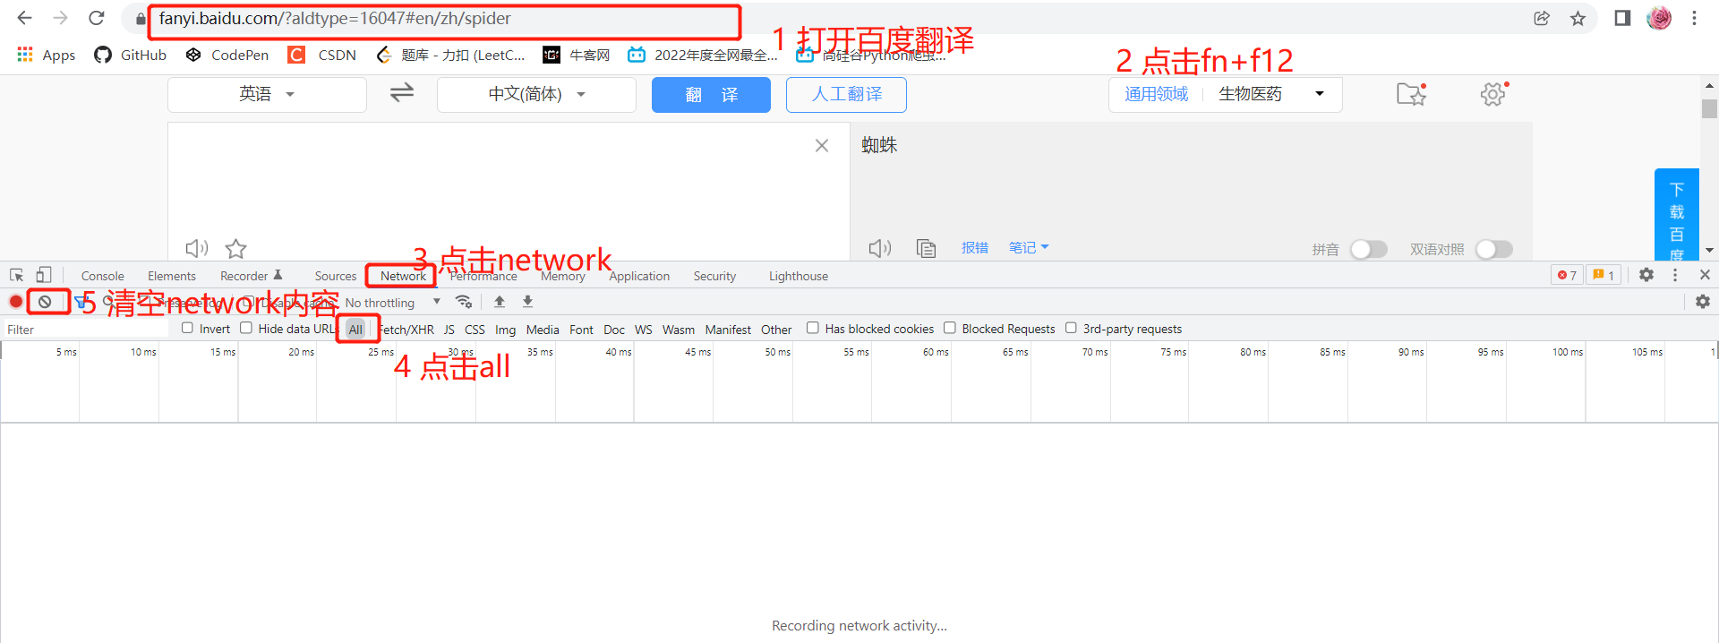Viewport: 1719px width, 643px height.
Task: Open the 中文(简体) target language dropdown
Action: click(536, 94)
